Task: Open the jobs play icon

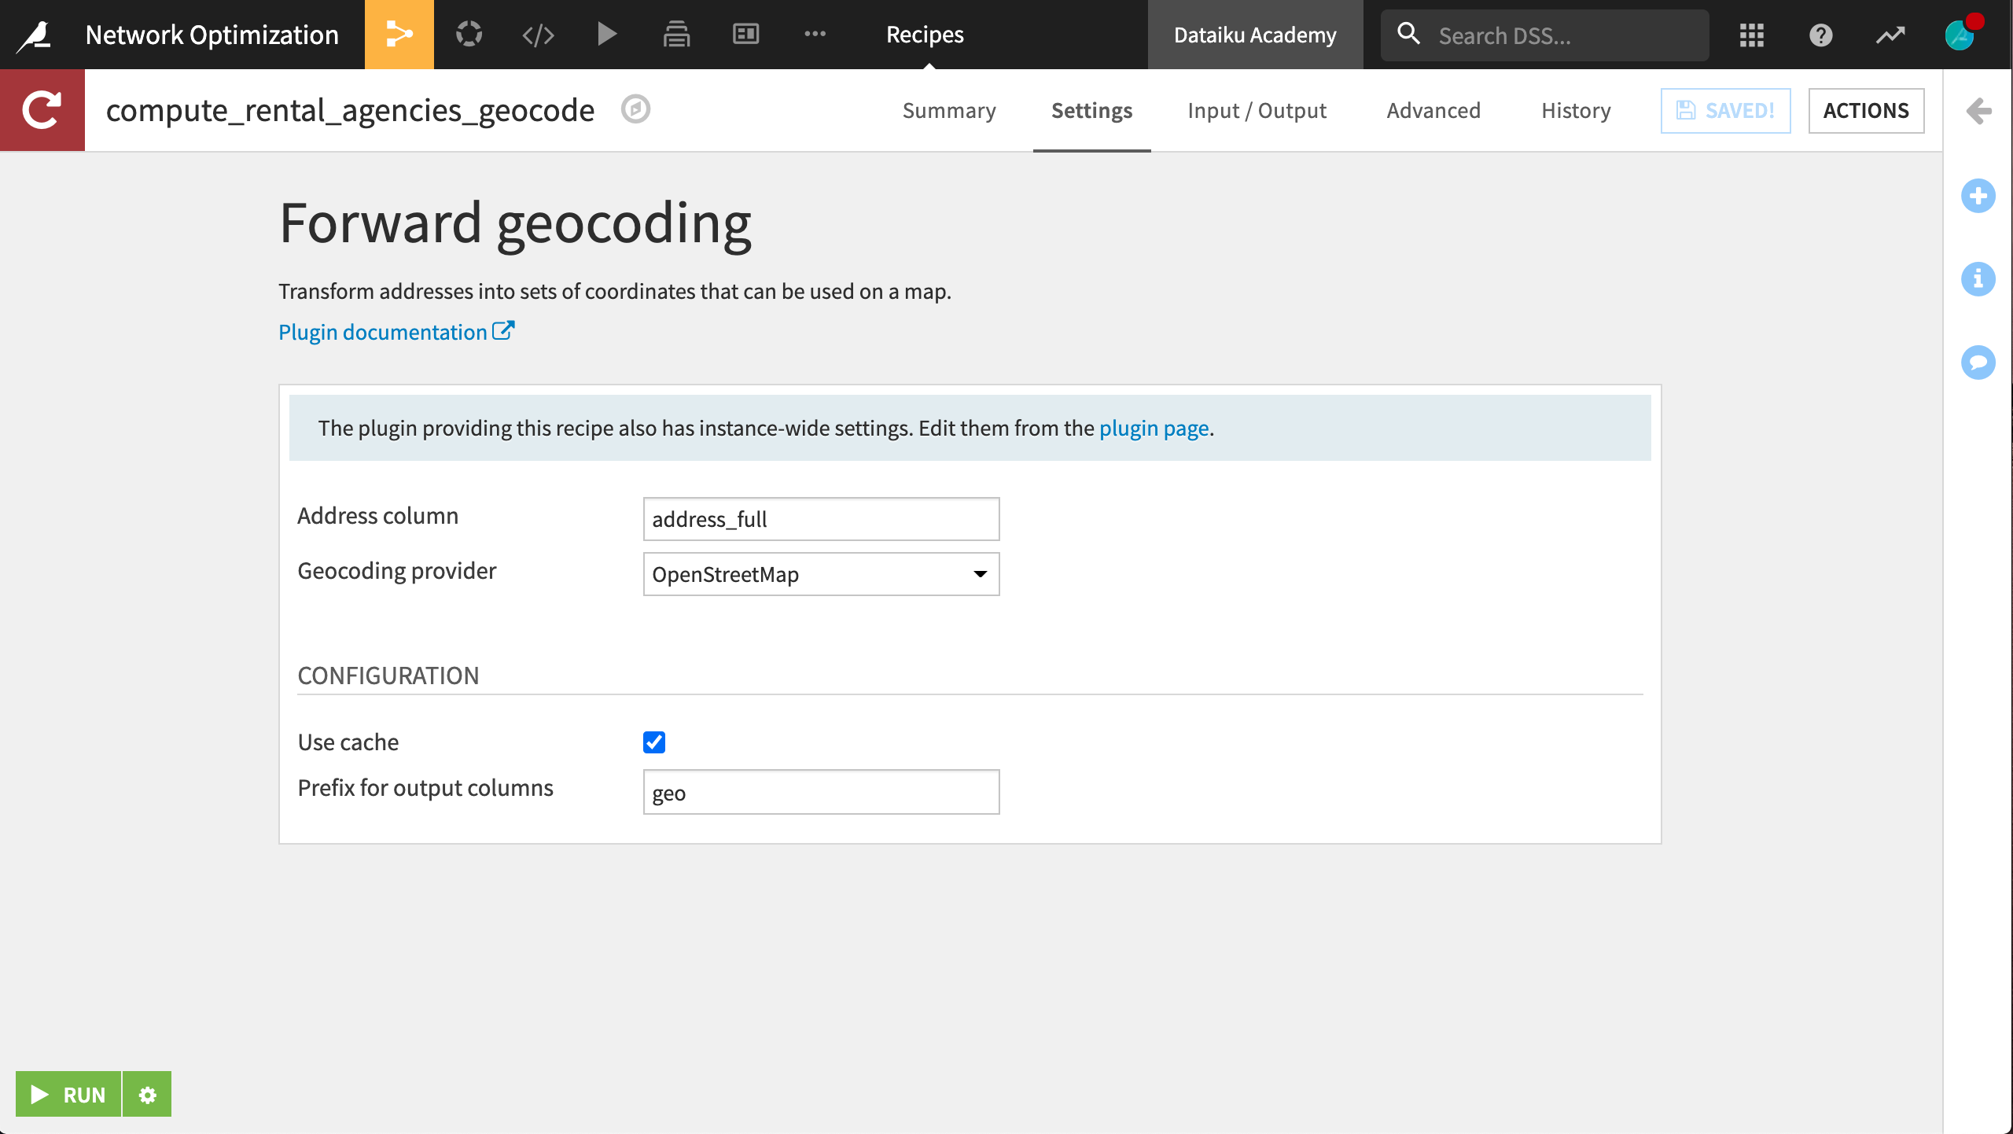Action: pyautogui.click(x=606, y=34)
